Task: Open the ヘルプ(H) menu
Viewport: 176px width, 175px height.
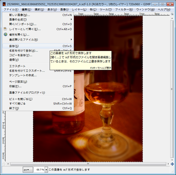Action: pyautogui.click(x=164, y=9)
